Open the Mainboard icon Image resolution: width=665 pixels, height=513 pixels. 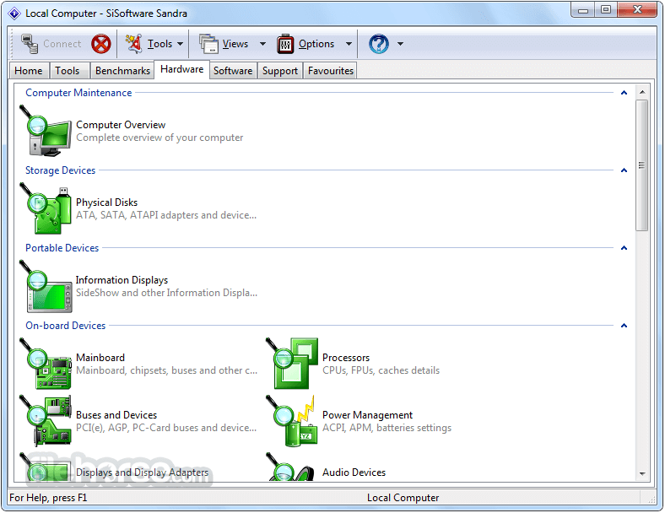(46, 364)
